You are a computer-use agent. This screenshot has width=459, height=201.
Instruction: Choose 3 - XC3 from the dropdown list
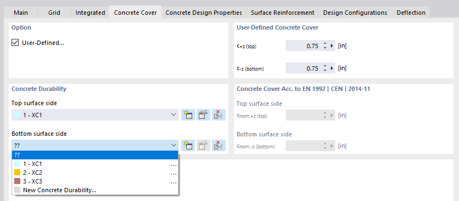tap(95, 181)
